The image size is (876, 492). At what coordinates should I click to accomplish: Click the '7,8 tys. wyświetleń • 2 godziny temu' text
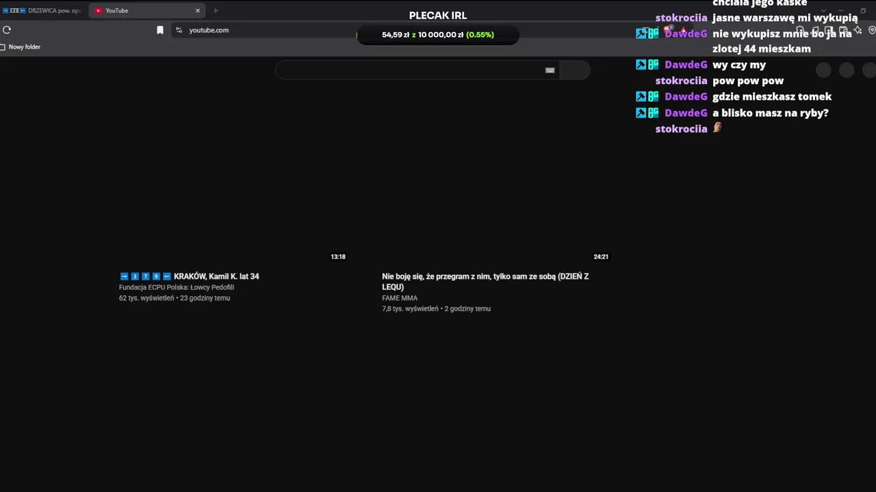[436, 309]
